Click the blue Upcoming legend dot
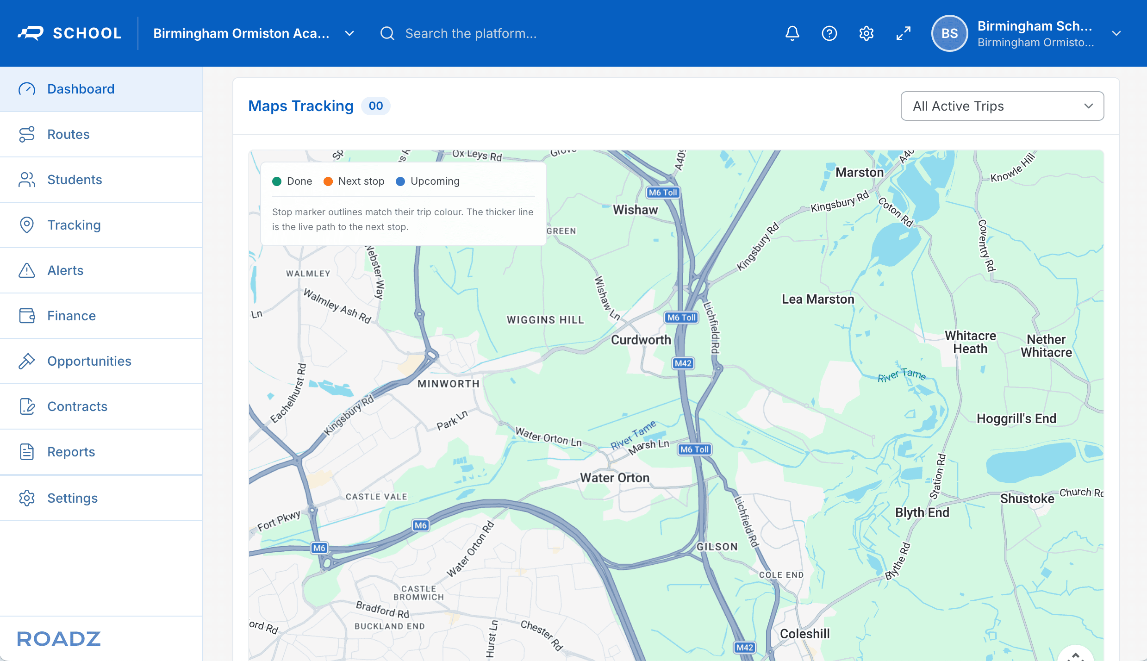Viewport: 1147px width, 661px height. coord(400,181)
